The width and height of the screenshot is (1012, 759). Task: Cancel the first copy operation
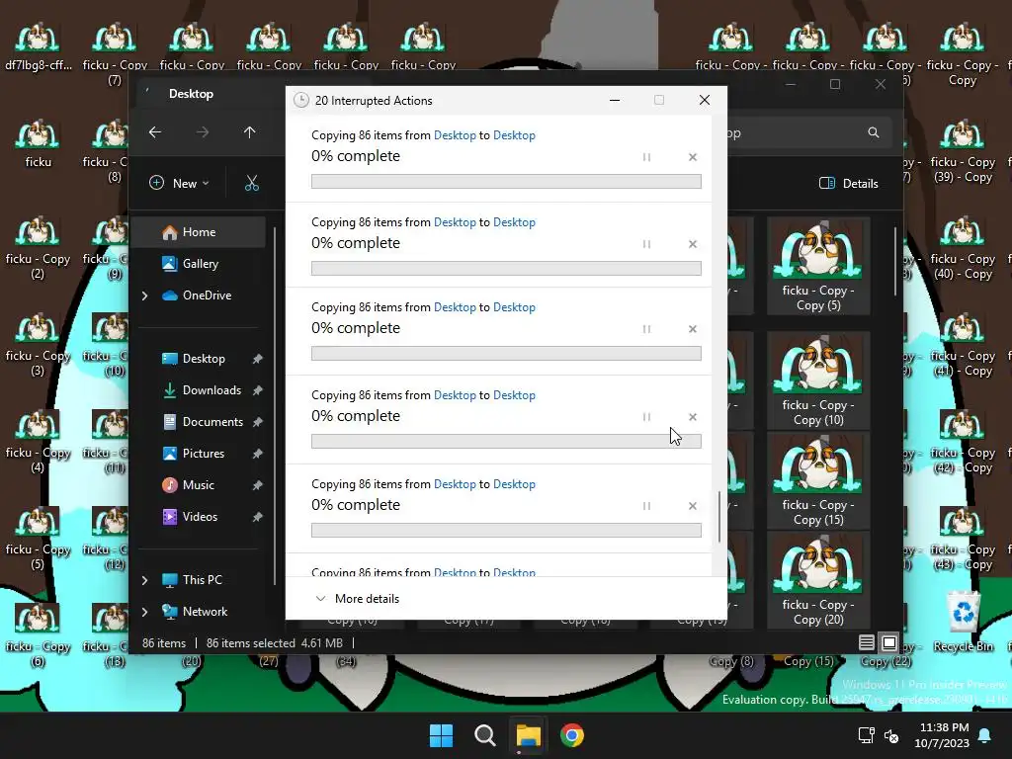tap(693, 157)
